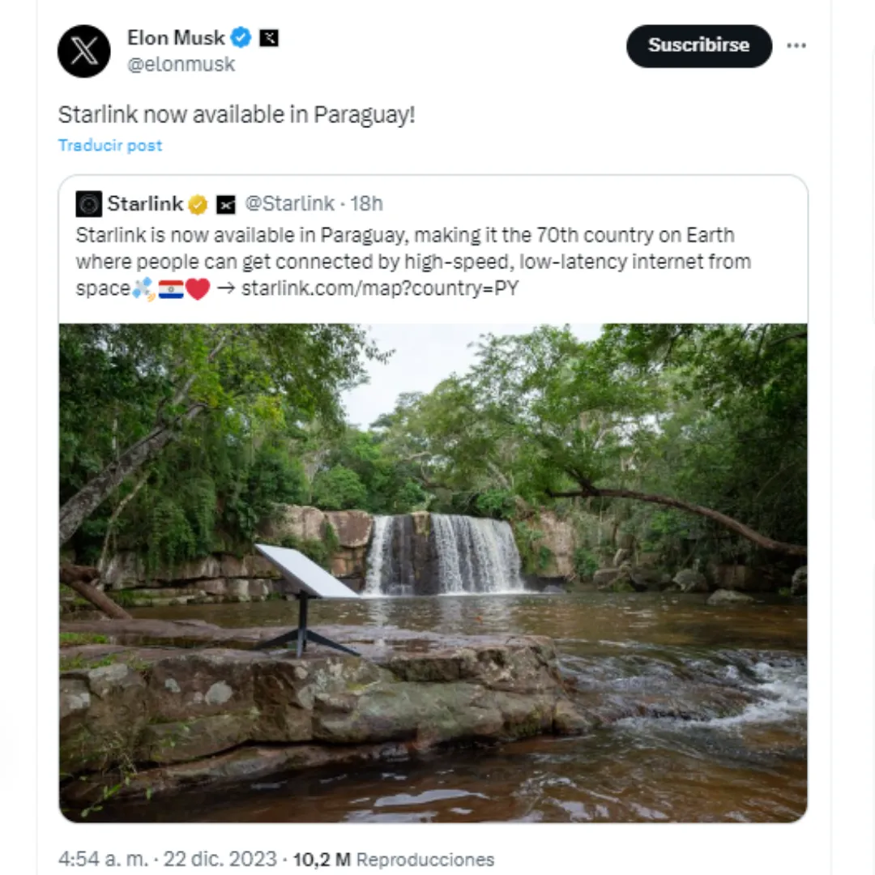Click the Paraguay flag emoji in the quoted post
The width and height of the screenshot is (875, 875).
[x=171, y=289]
